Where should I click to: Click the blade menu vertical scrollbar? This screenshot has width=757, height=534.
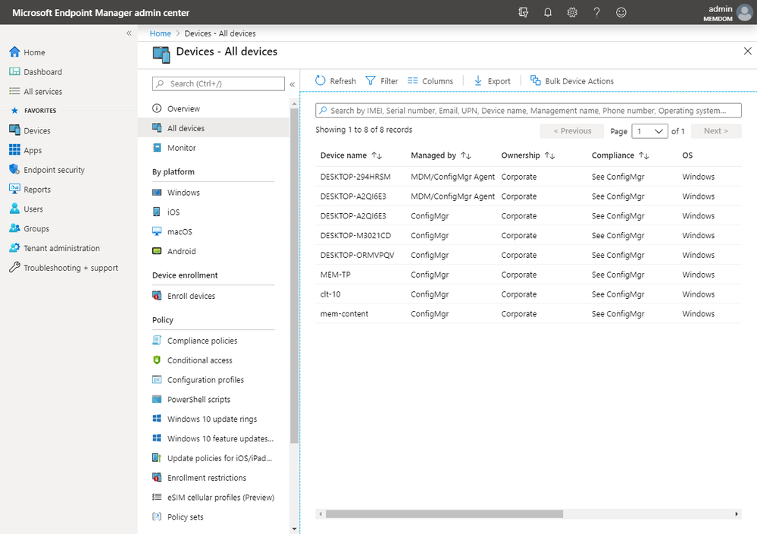tap(294, 275)
